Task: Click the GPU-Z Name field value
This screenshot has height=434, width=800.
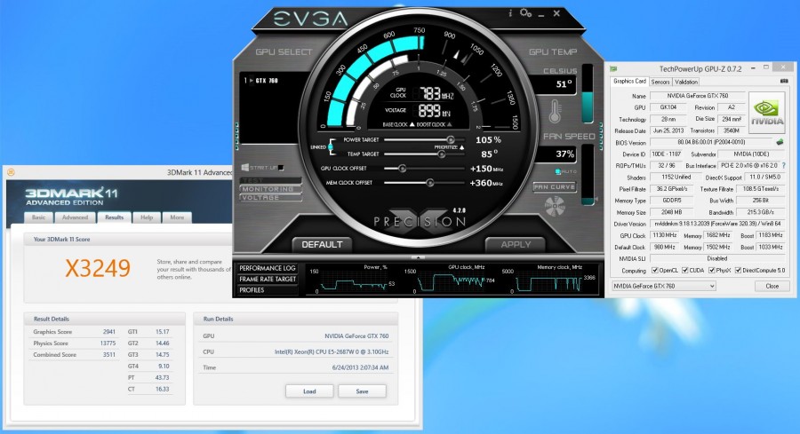Action: (x=698, y=96)
